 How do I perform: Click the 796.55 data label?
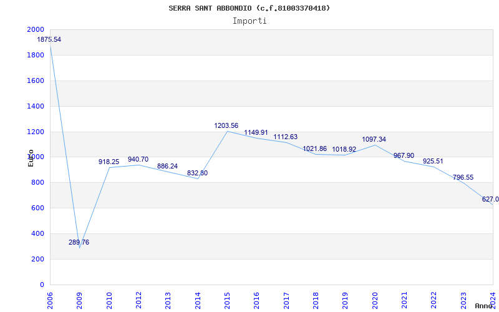click(463, 178)
